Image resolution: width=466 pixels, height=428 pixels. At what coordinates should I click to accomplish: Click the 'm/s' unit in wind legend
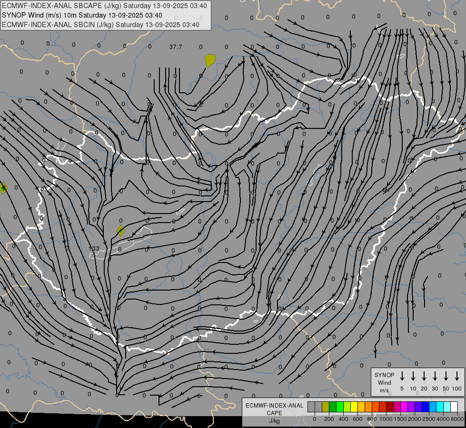pos(384,390)
